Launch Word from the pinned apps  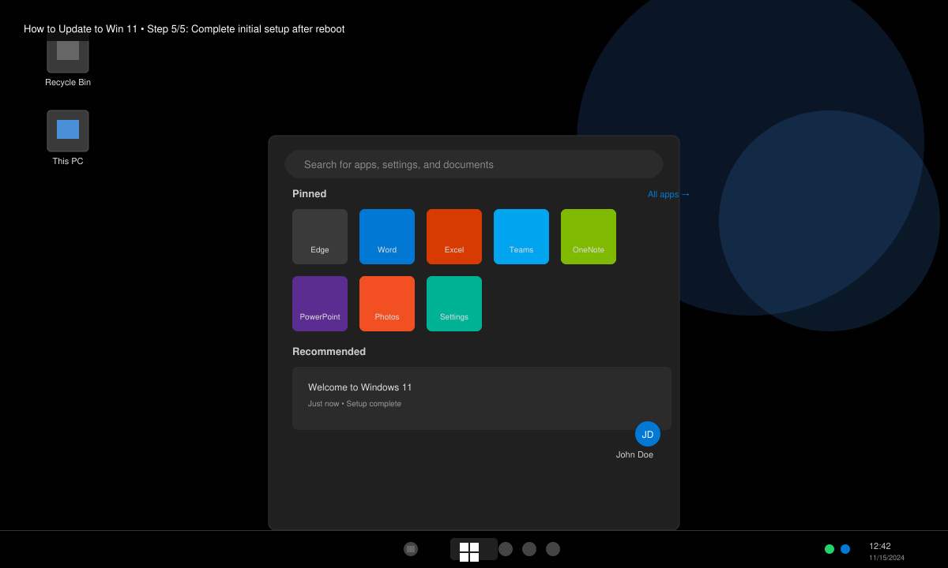tap(387, 237)
